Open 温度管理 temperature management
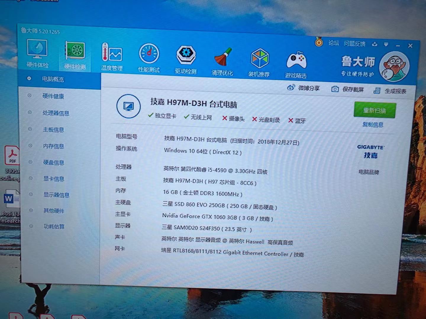Screen dimensions: 426x319 click(x=112, y=57)
